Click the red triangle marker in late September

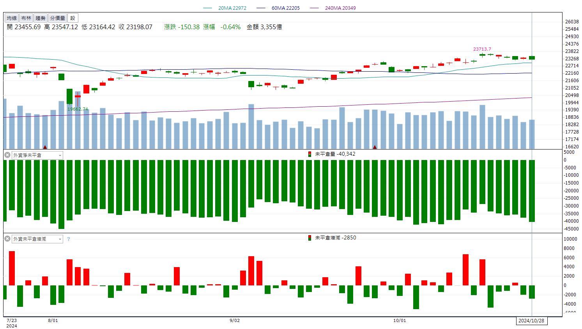375,147
